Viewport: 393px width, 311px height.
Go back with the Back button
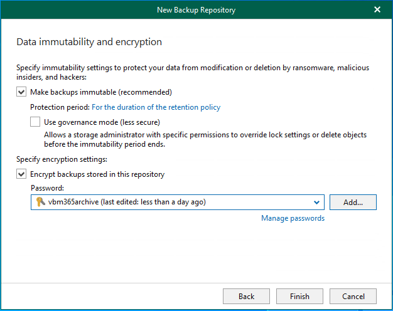246,296
